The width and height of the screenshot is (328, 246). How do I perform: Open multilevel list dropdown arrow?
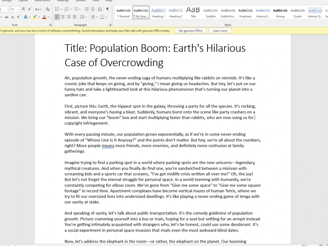[80, 10]
